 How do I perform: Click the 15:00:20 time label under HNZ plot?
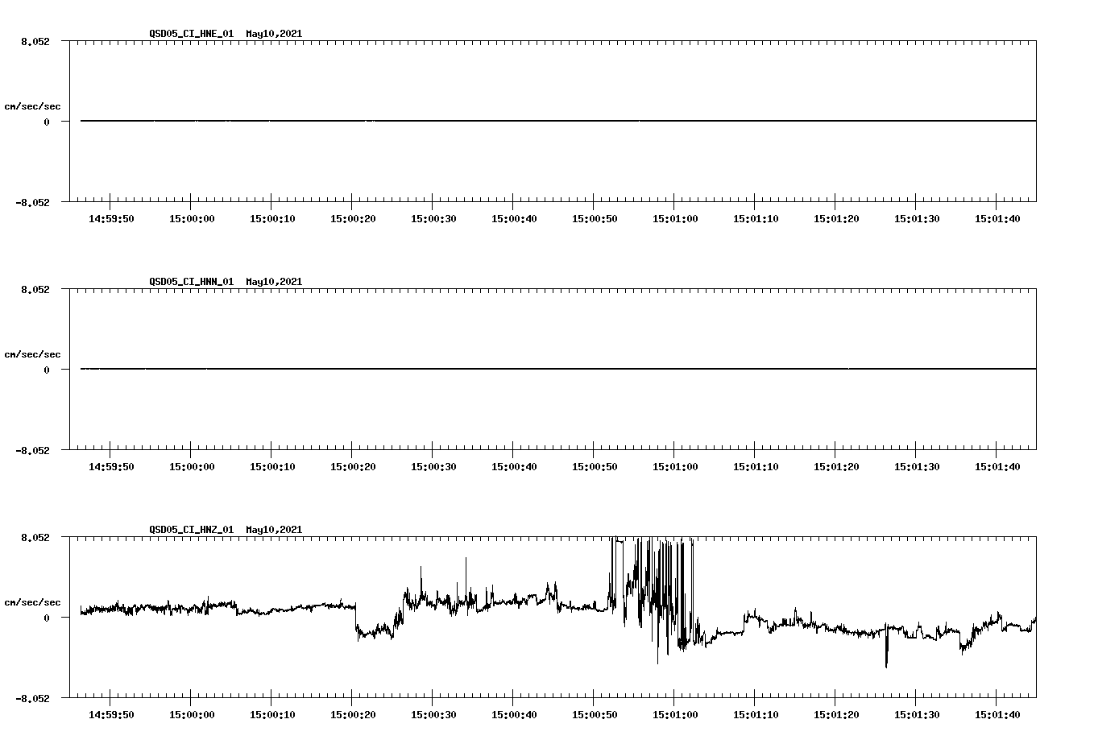click(x=353, y=715)
